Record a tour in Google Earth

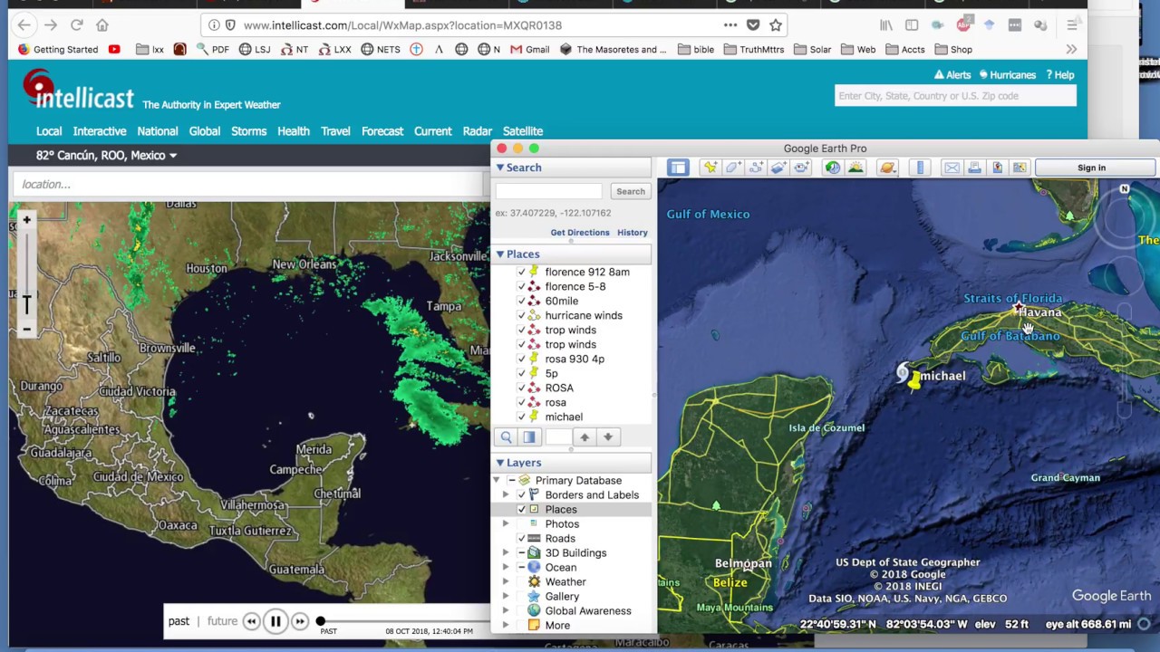tap(801, 168)
